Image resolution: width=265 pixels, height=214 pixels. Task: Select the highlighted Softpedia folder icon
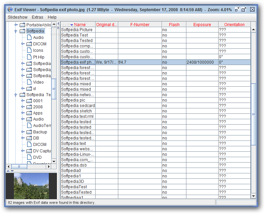point(22,31)
